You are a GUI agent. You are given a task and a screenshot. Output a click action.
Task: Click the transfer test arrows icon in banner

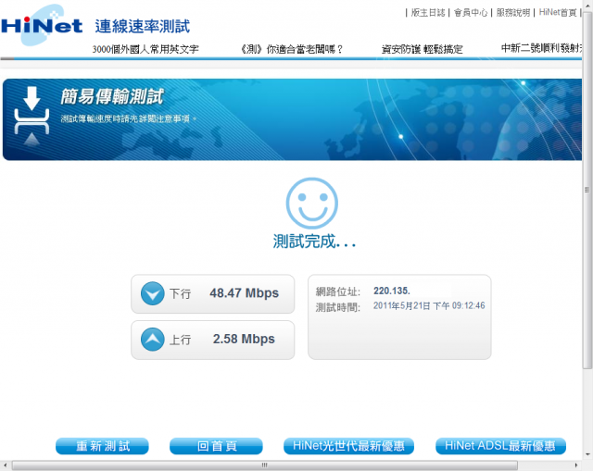32,117
